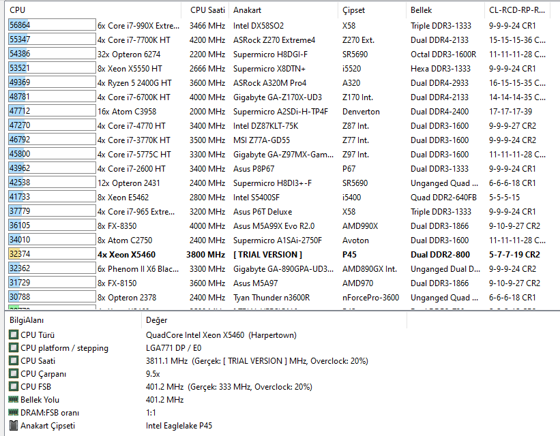Select the 4x Core i7-3770K HT row
The image size is (560, 436).
click(x=280, y=140)
